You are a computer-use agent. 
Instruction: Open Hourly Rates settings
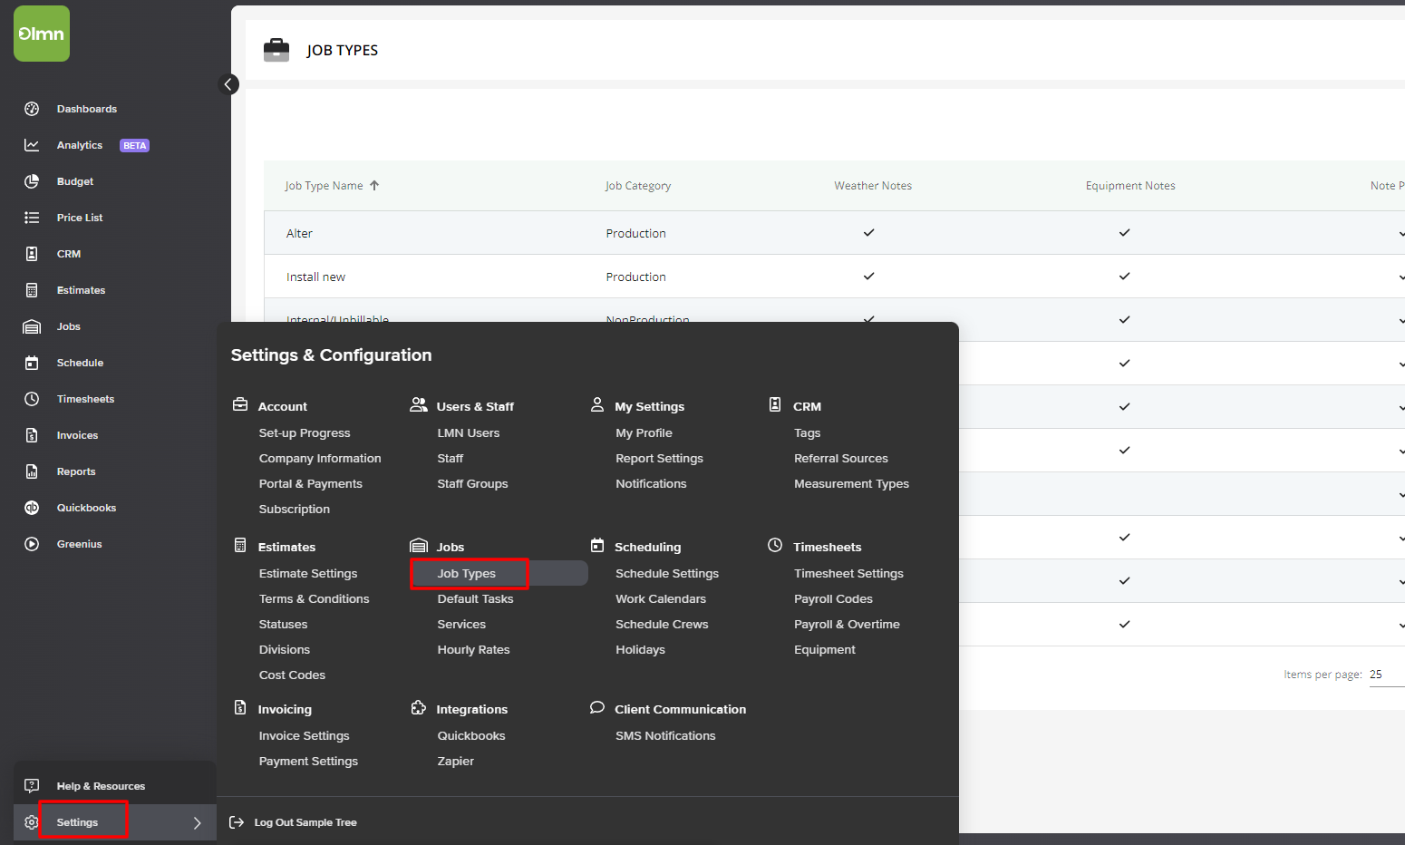point(473,649)
